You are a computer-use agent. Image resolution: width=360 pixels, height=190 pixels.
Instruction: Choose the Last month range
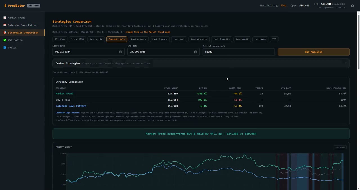click(x=242, y=39)
